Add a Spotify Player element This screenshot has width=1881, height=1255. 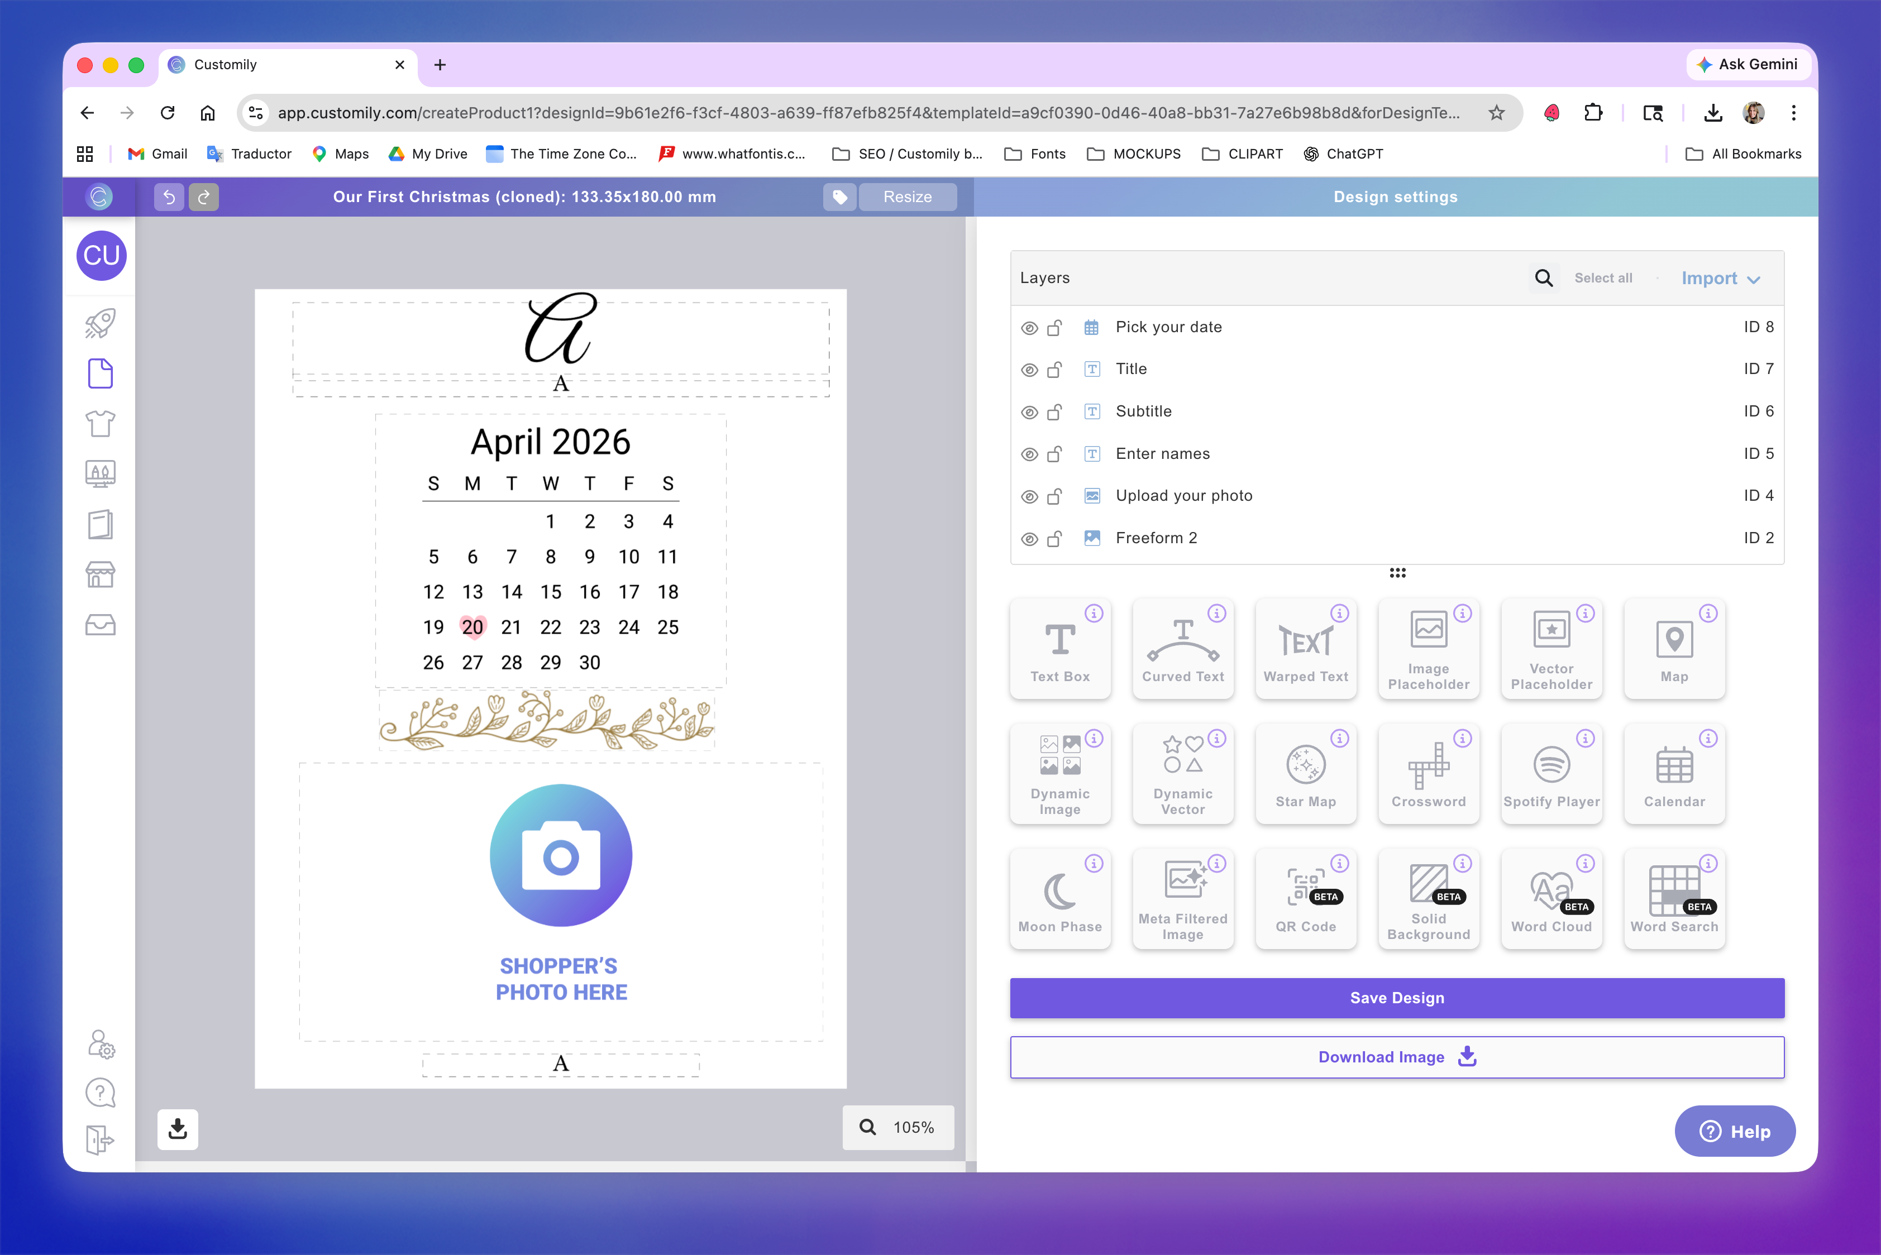[x=1551, y=774]
